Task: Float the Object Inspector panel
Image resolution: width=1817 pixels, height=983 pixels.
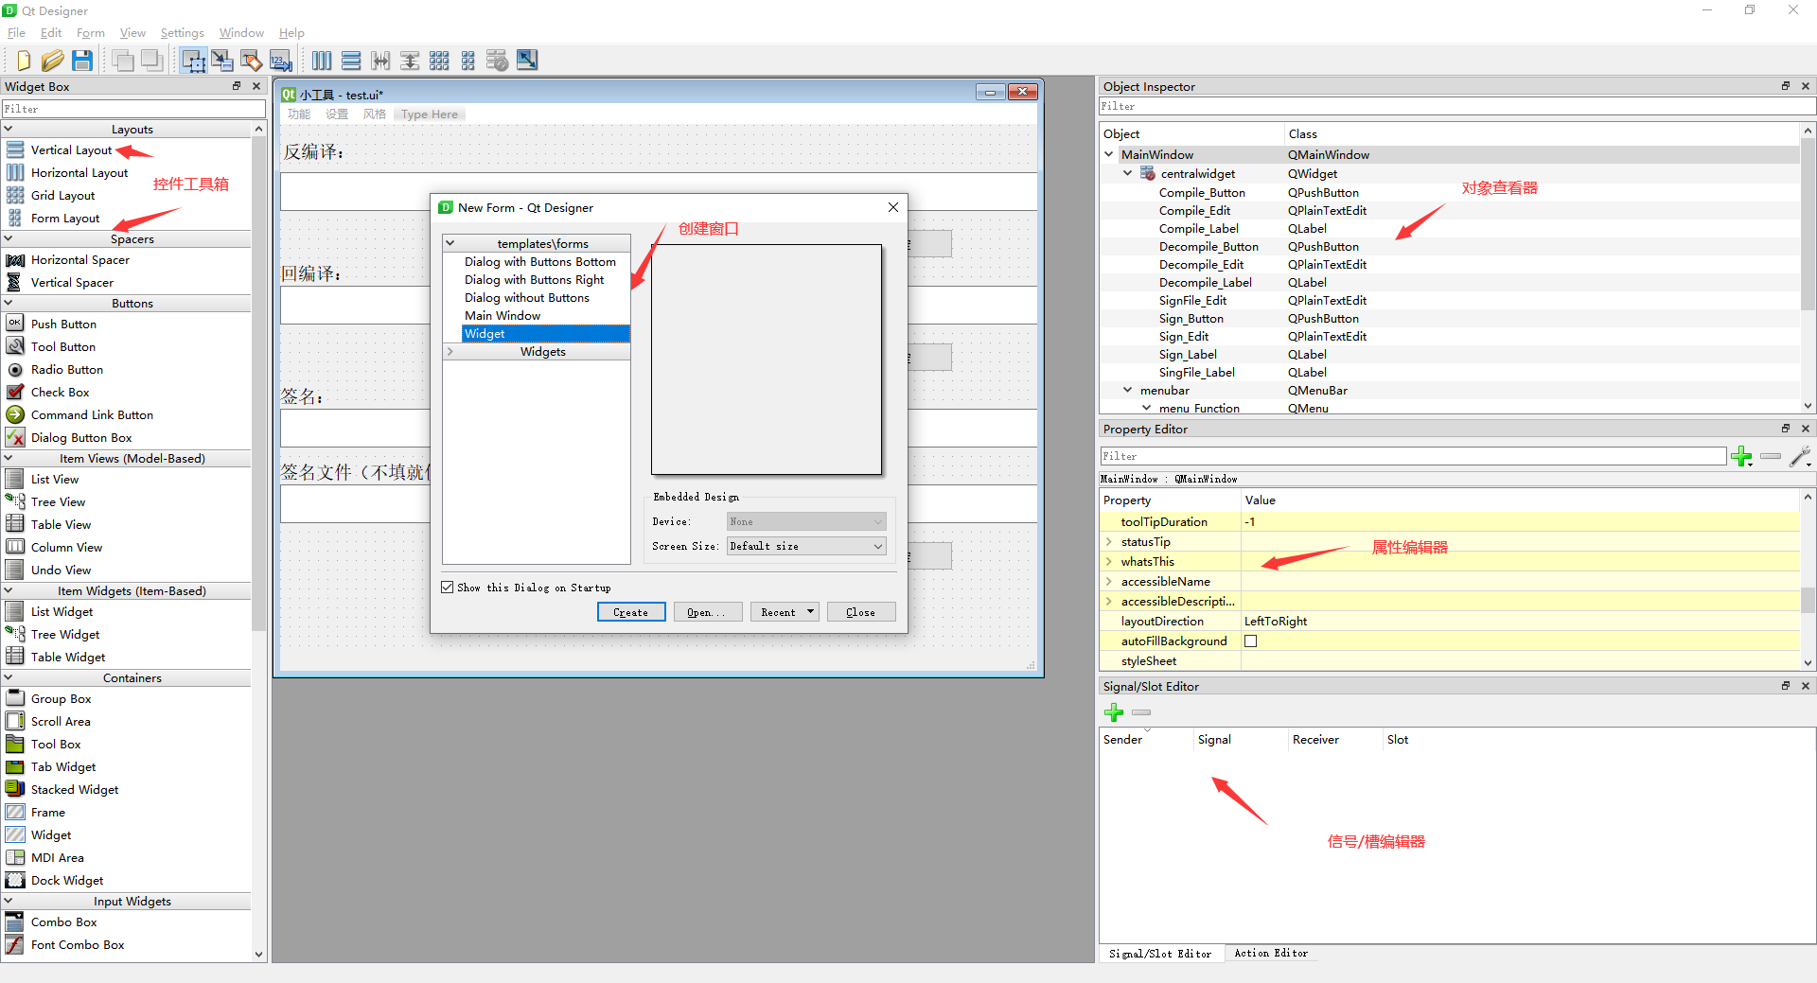Action: pos(1786,86)
